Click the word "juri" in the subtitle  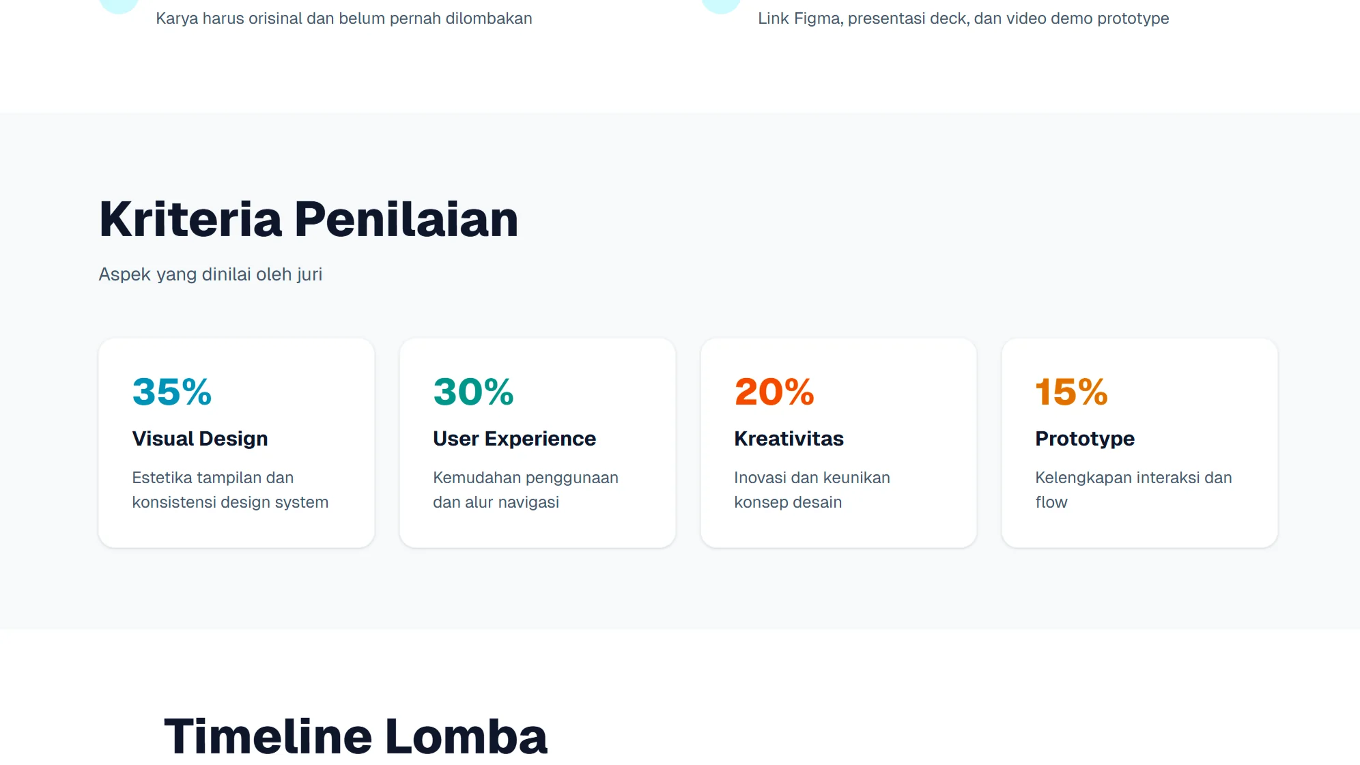(309, 274)
